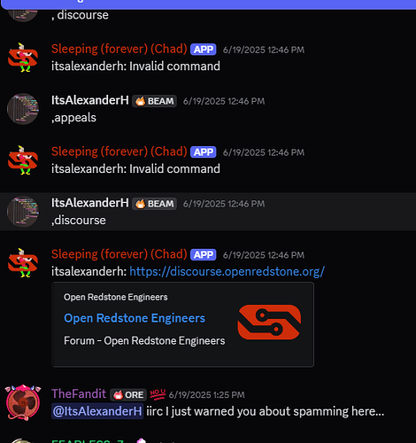Click the TheFandit username
Screen dimensions: 416x443
79,393
